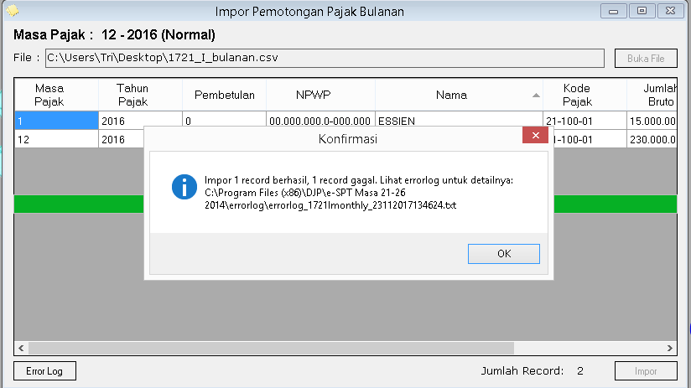Click the blue information icon in the dialog

184,187
